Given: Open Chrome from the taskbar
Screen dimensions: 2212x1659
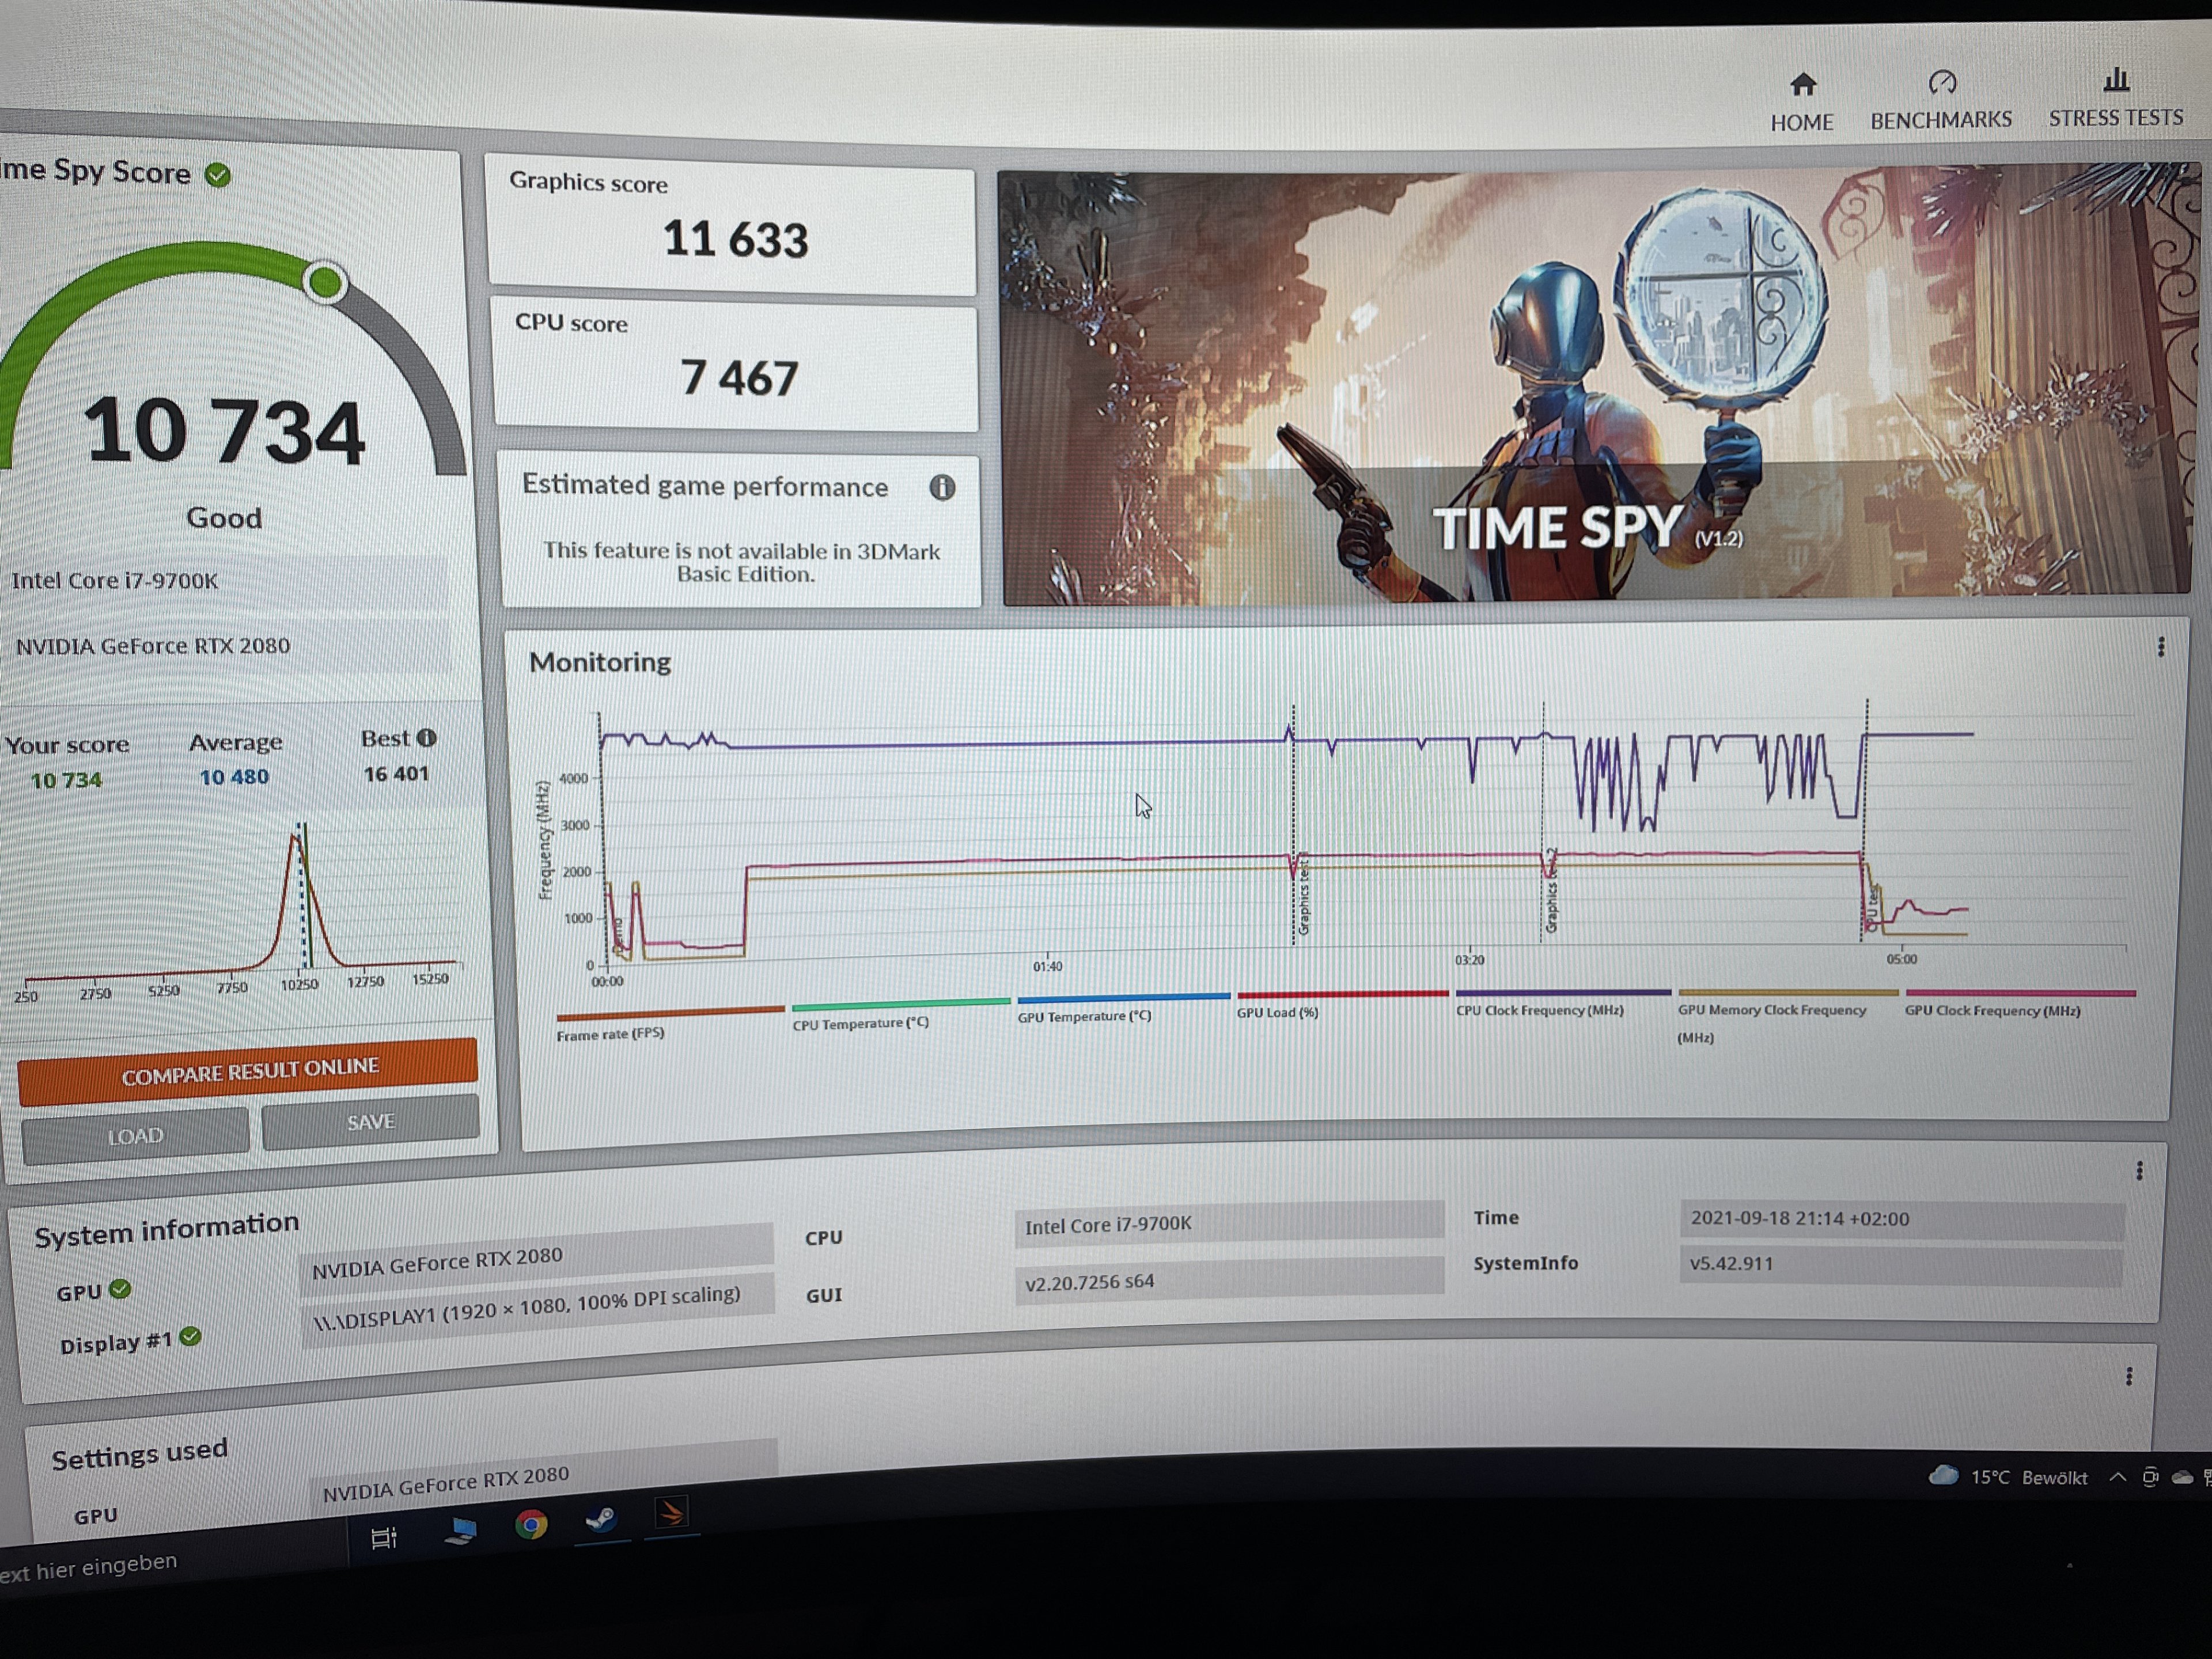Looking at the screenshot, I should click(x=531, y=1524).
